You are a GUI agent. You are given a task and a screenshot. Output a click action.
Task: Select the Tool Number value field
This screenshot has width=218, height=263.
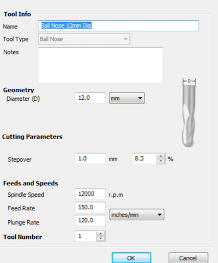(x=86, y=236)
